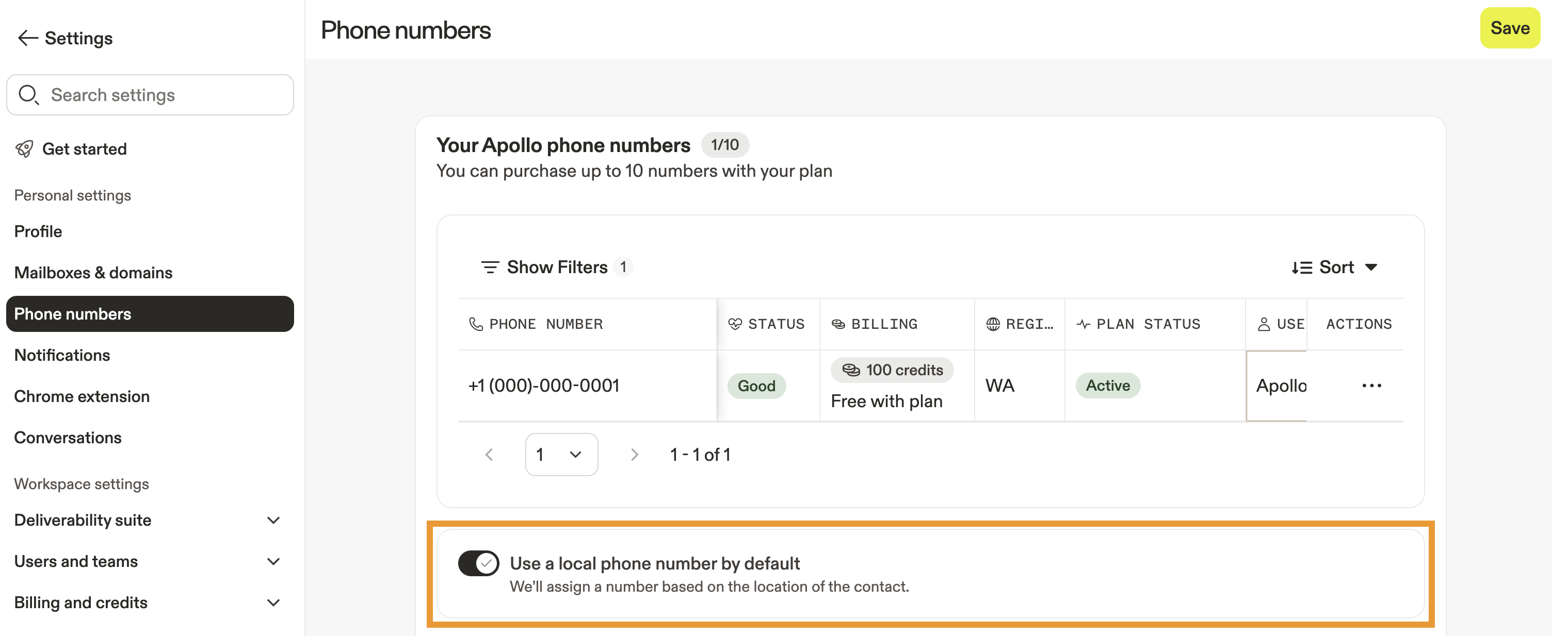Screen dimensions: 1552x636
Task: Click the 100 credits coin badge
Action: [892, 370]
